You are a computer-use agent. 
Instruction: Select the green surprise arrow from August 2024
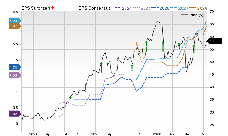[71, 98]
